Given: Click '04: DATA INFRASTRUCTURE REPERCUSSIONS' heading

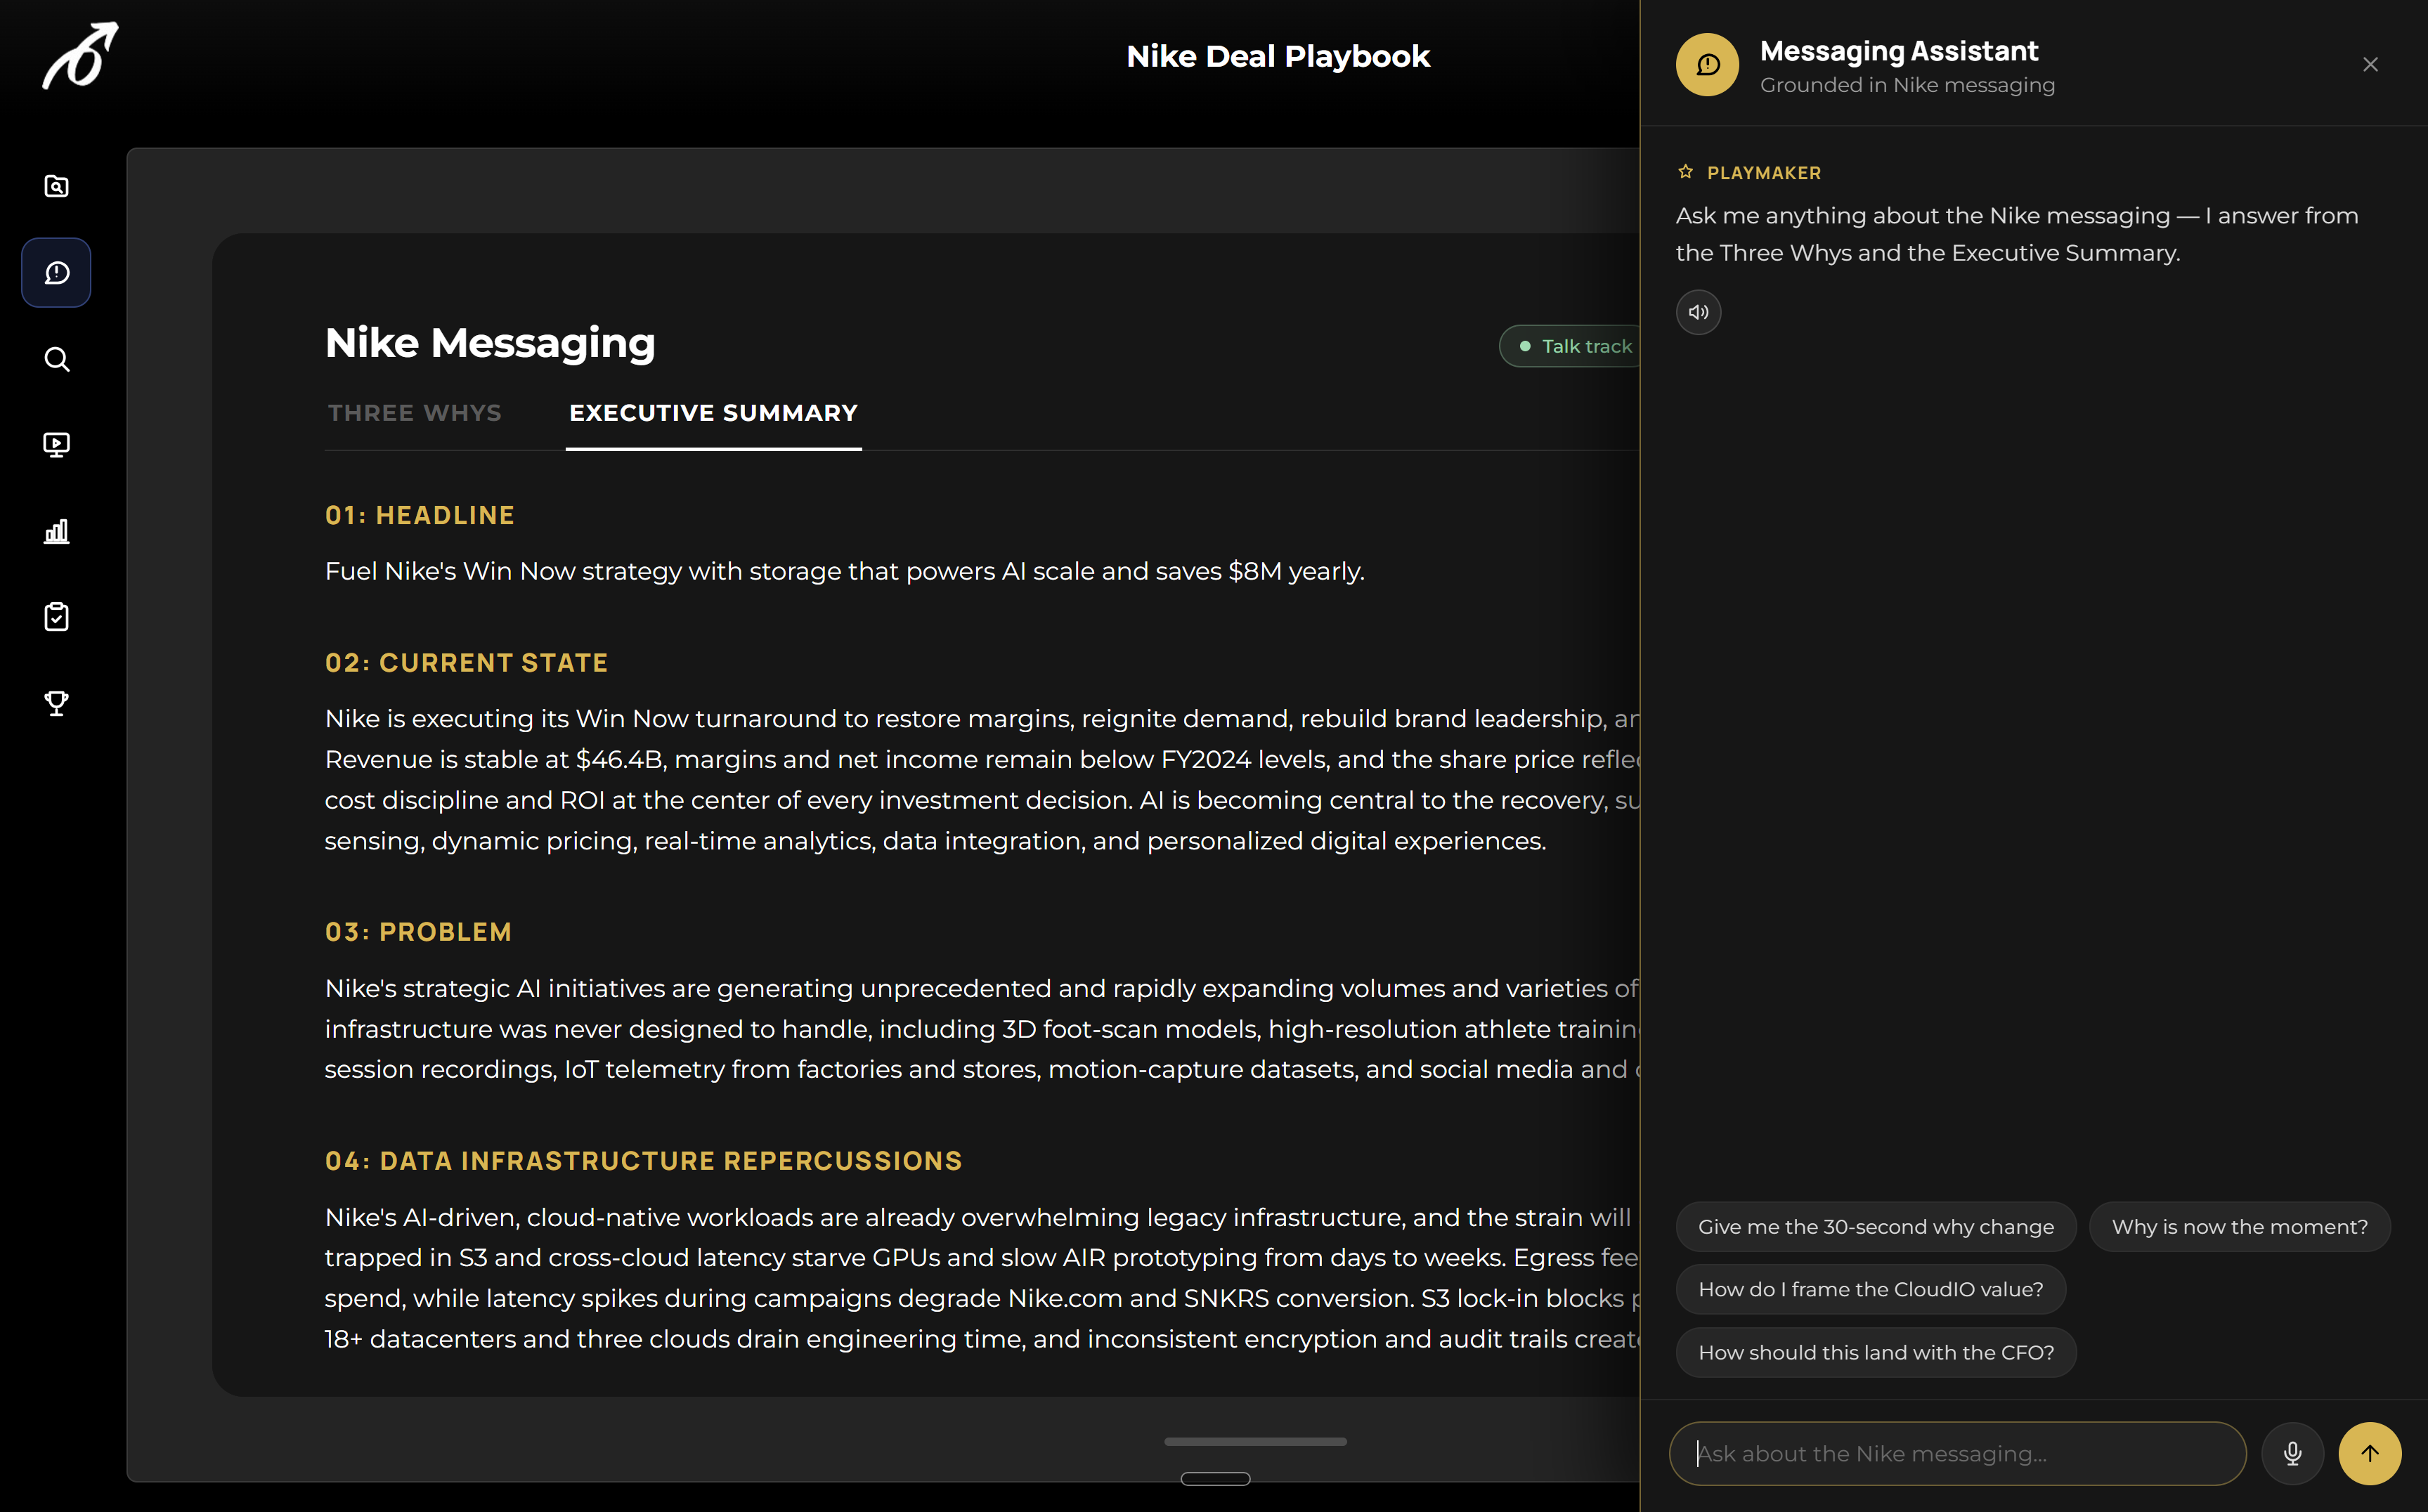Looking at the screenshot, I should pyautogui.click(x=644, y=1160).
